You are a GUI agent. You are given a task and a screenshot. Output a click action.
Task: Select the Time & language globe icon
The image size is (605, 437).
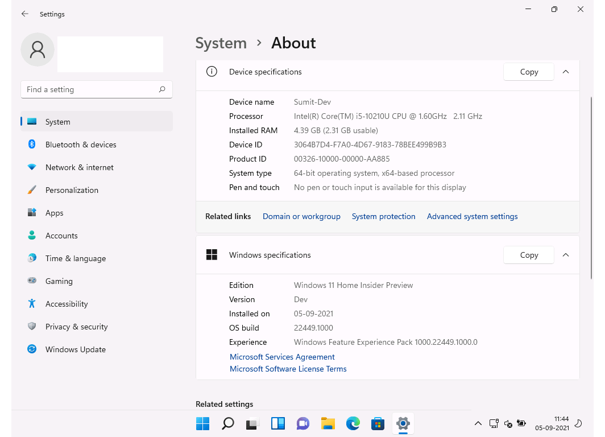(32, 258)
